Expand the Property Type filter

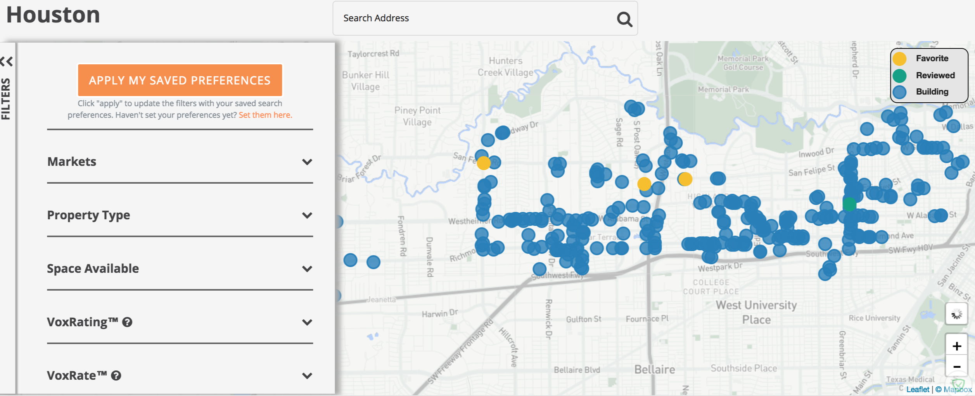coord(180,215)
